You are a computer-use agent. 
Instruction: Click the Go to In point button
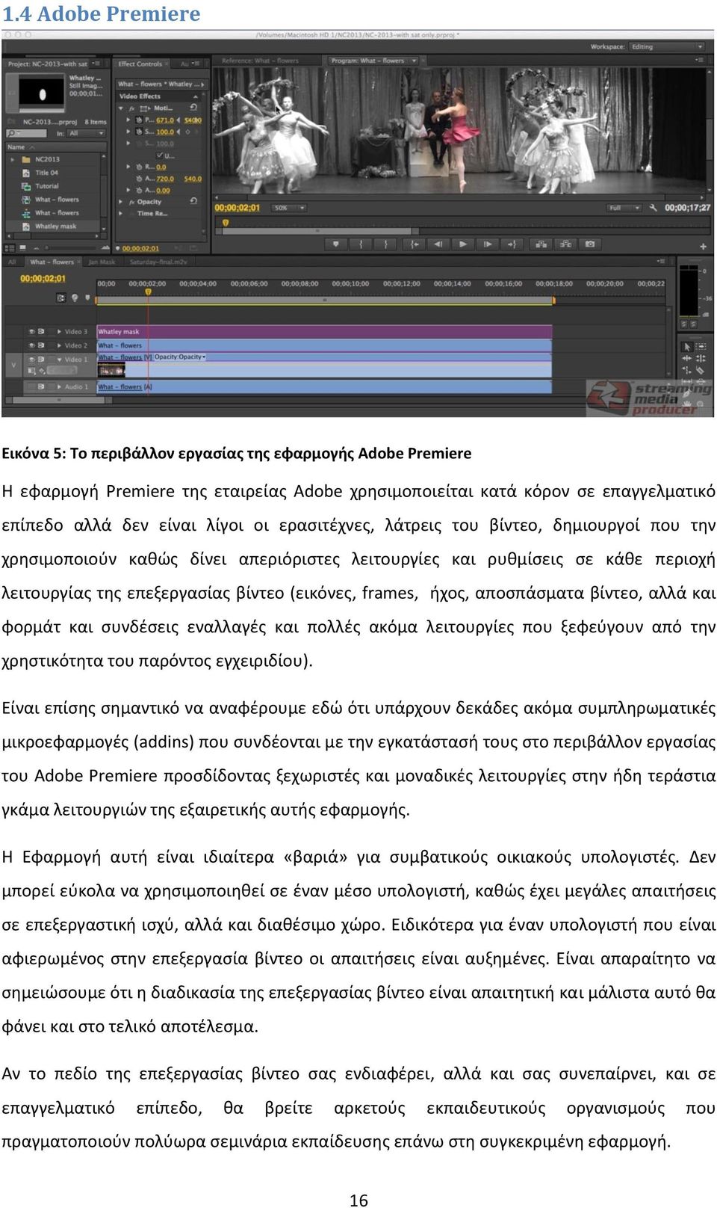click(x=414, y=244)
